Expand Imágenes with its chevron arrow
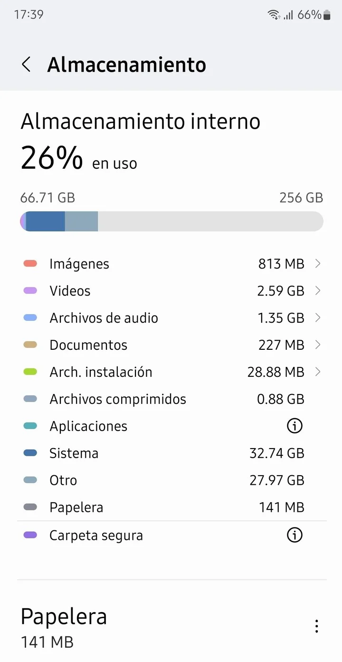342x662 pixels. tap(318, 264)
